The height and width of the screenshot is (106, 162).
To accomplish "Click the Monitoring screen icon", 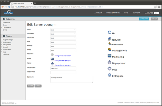I will [109, 56].
